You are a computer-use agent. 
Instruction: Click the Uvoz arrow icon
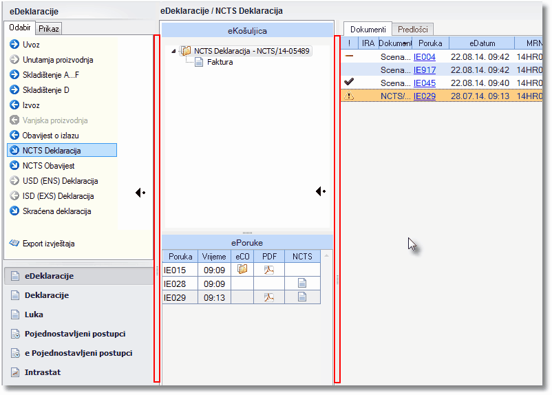tap(14, 44)
